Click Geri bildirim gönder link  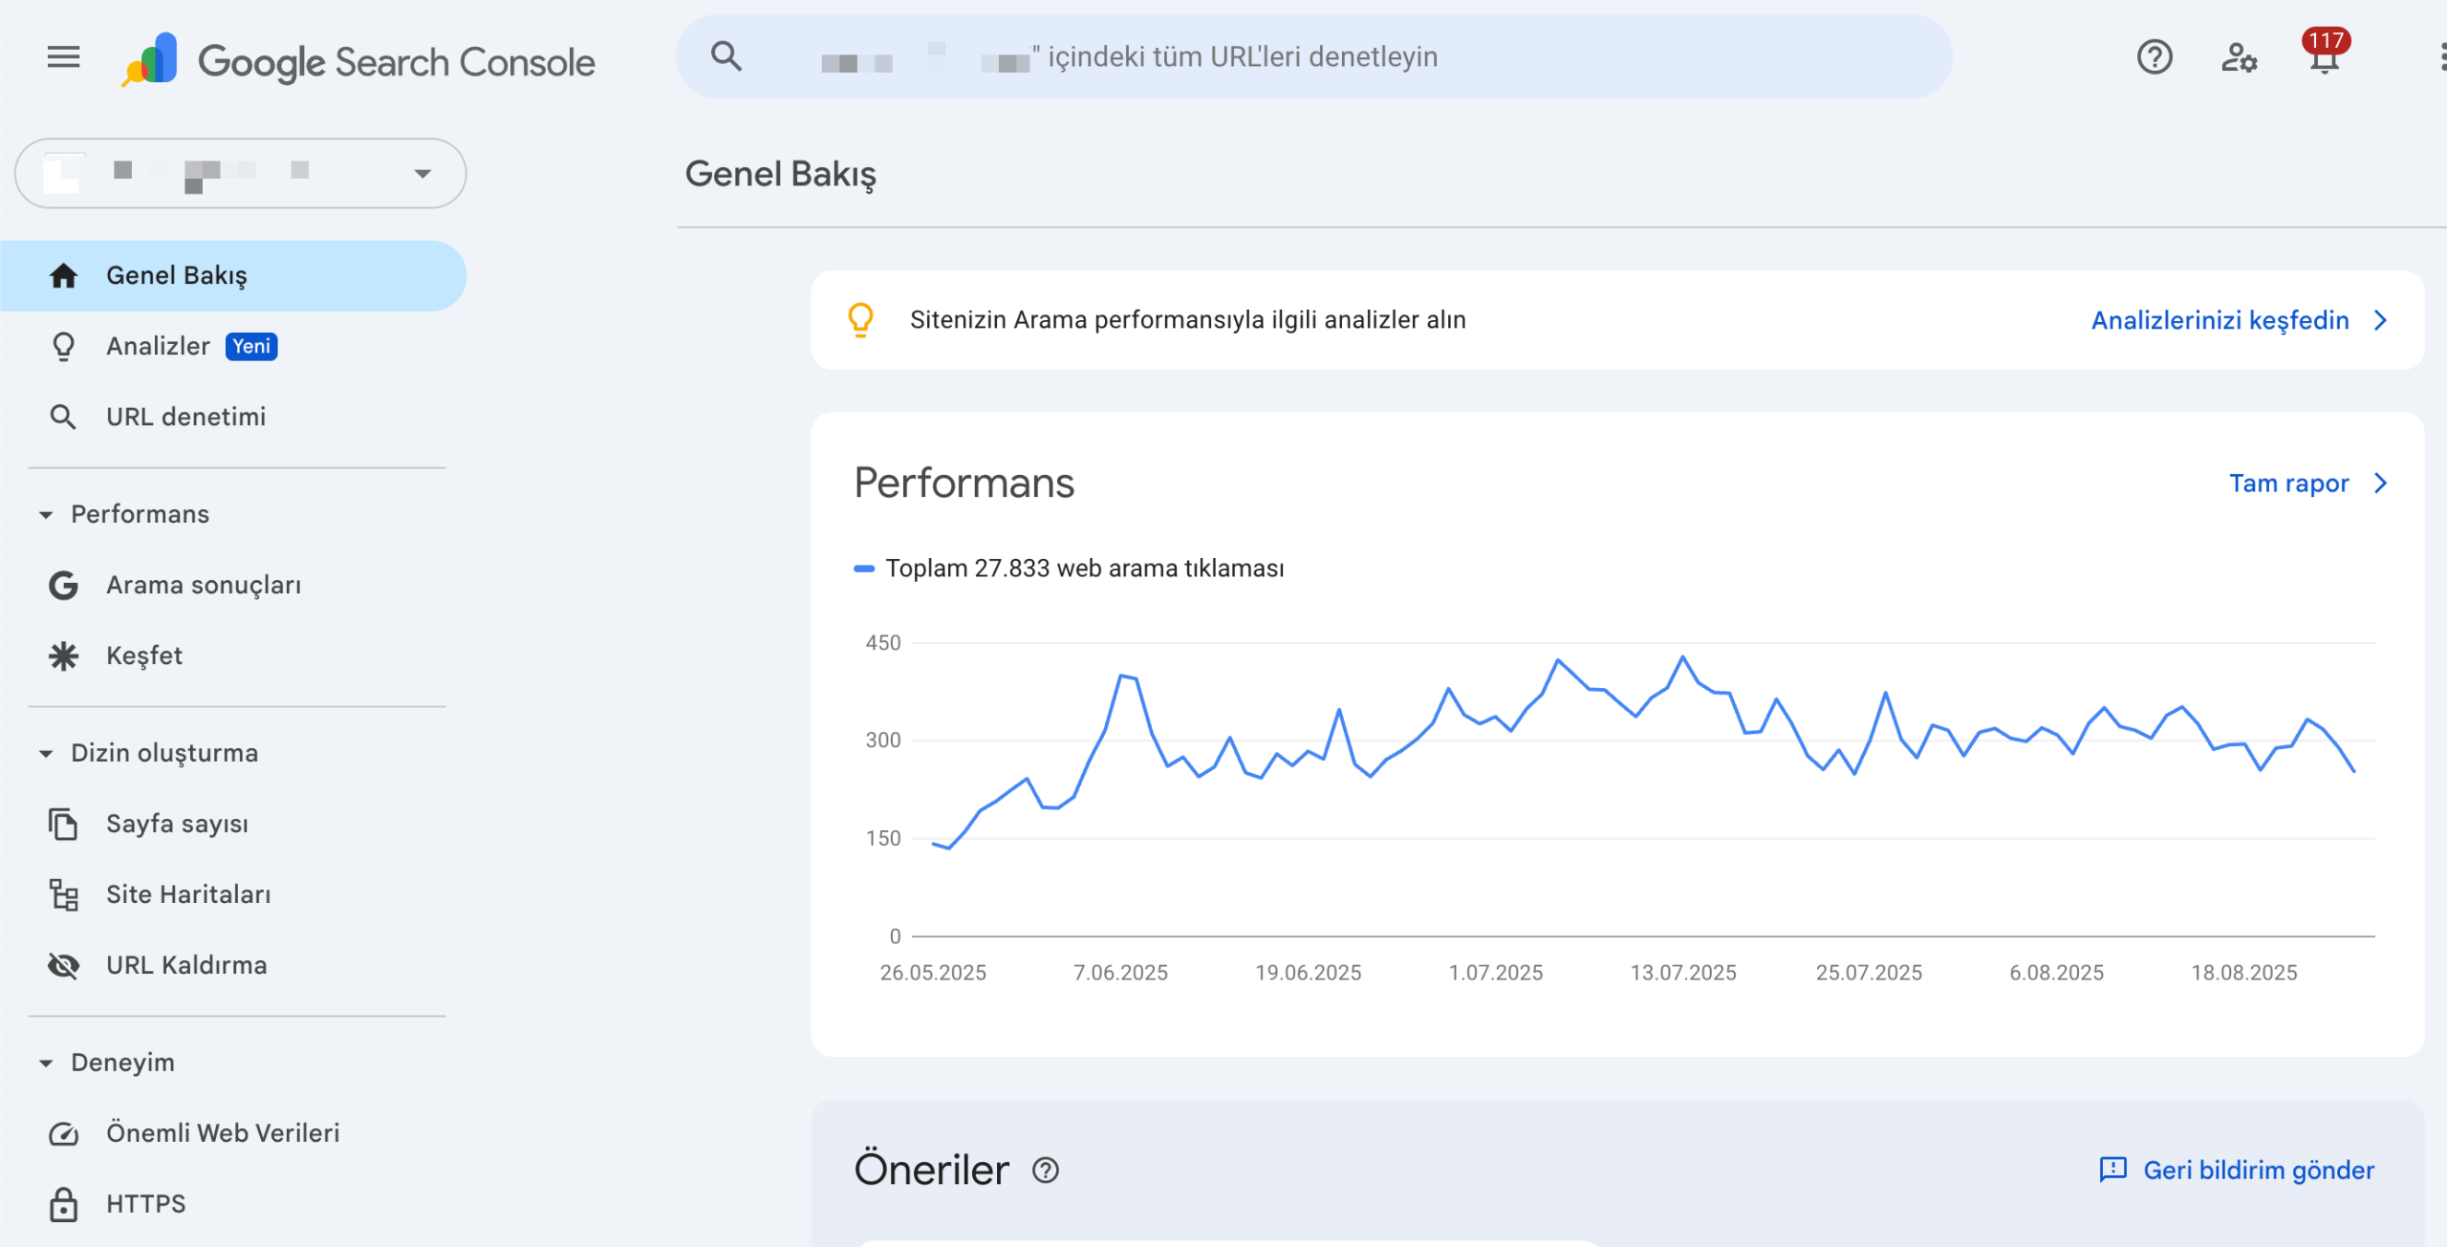pos(2237,1171)
